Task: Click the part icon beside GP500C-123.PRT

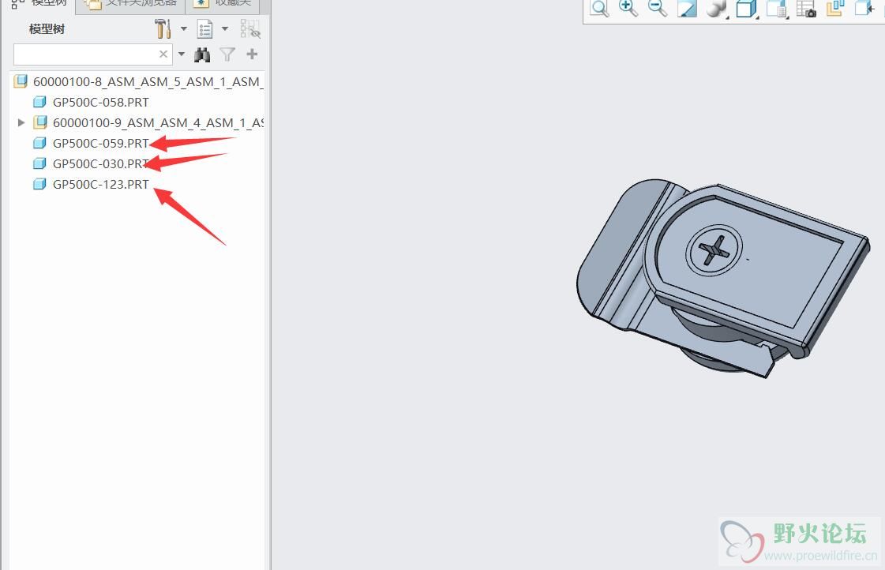Action: [x=39, y=185]
